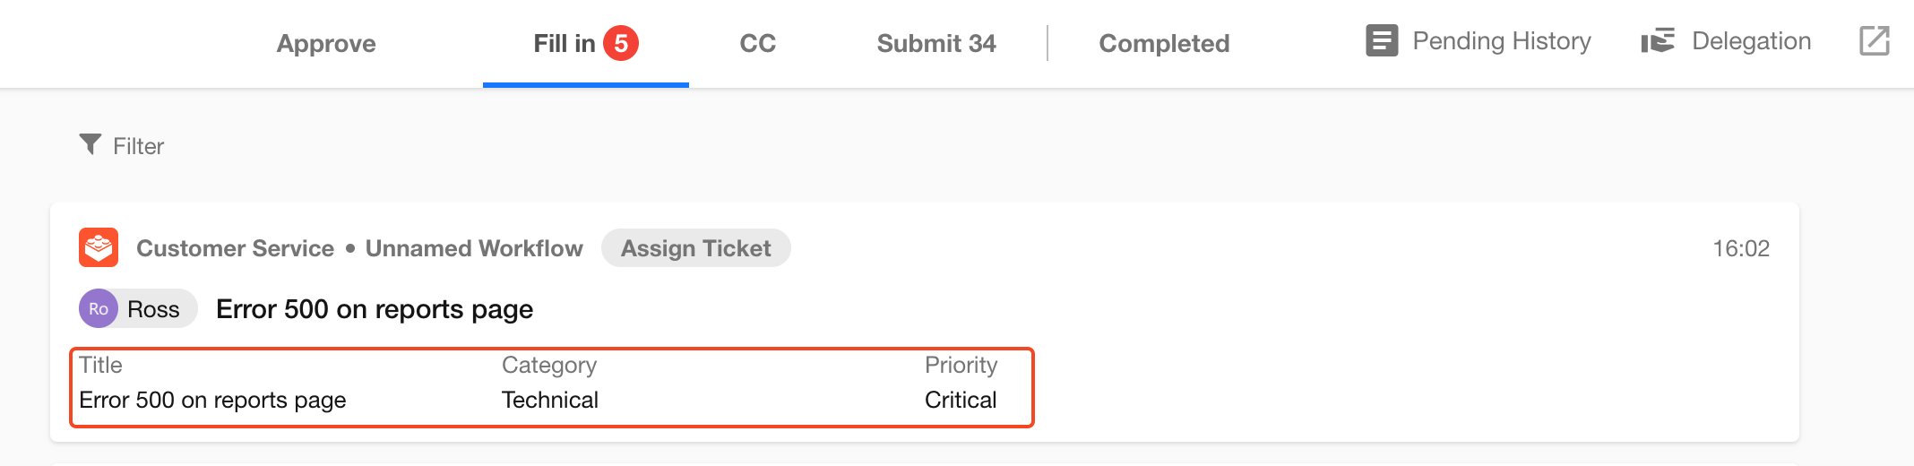
Task: Click the Filter label text
Action: pos(138,146)
